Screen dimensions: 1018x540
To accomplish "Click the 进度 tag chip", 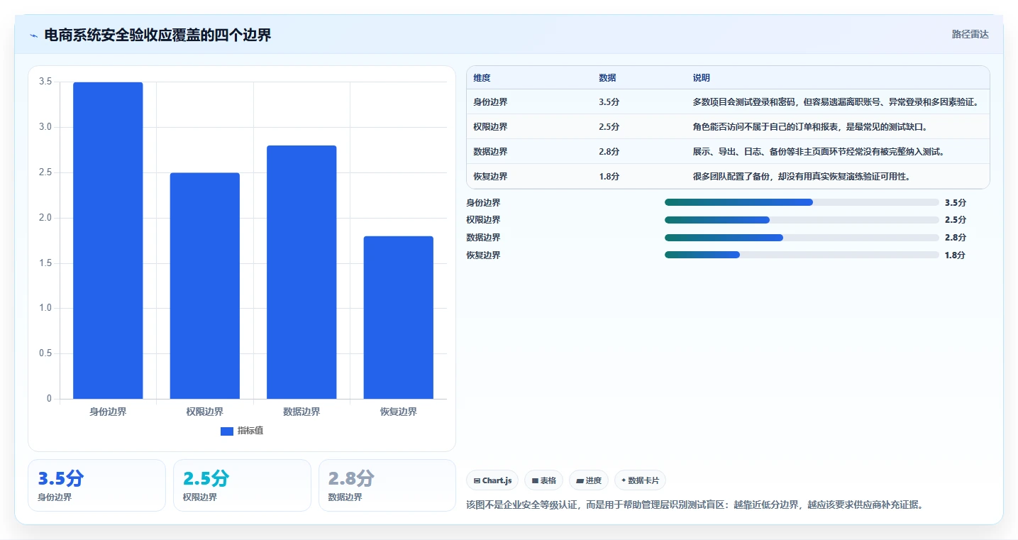I will [x=589, y=480].
